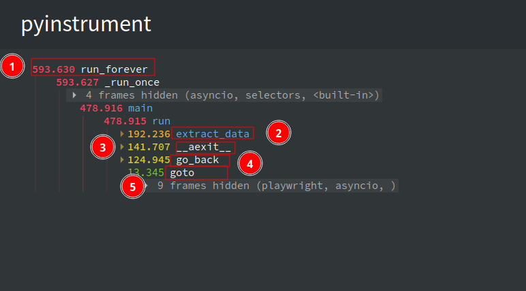The height and width of the screenshot is (291, 526).
Task: Click the goto function name
Action: (x=182, y=173)
